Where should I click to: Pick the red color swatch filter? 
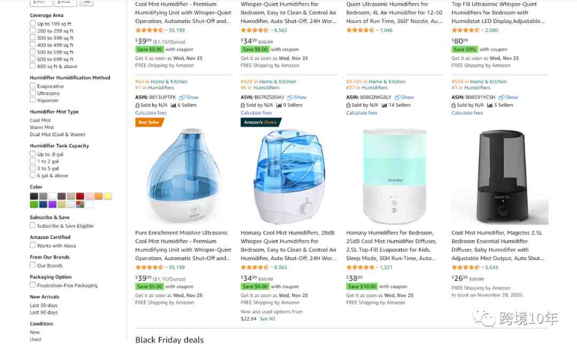click(80, 196)
